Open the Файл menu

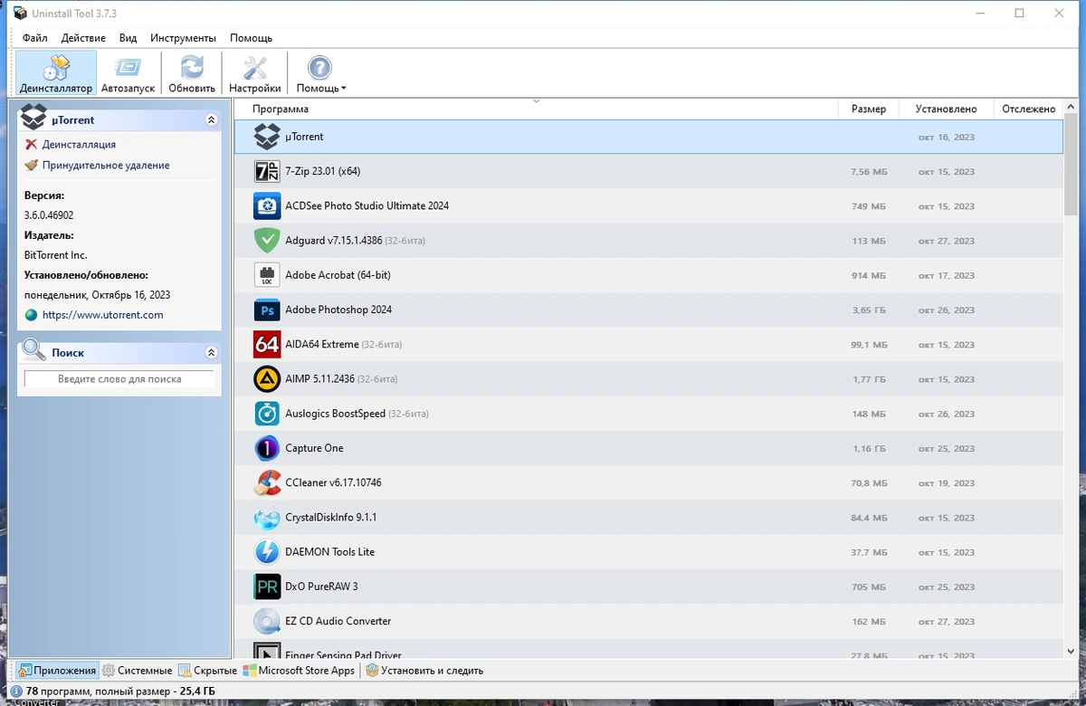[x=35, y=38]
